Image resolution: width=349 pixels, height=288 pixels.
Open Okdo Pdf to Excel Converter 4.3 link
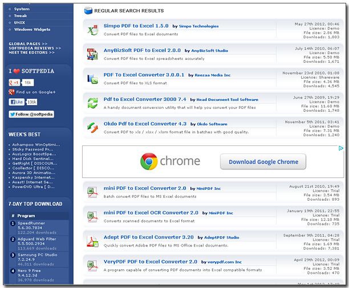[x=145, y=124]
